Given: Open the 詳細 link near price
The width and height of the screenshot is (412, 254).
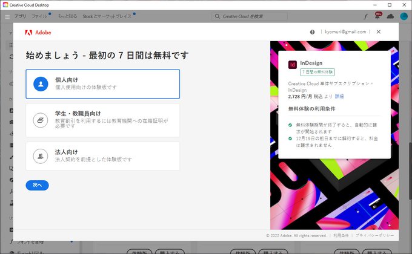Looking at the screenshot, I should pyautogui.click(x=339, y=96).
